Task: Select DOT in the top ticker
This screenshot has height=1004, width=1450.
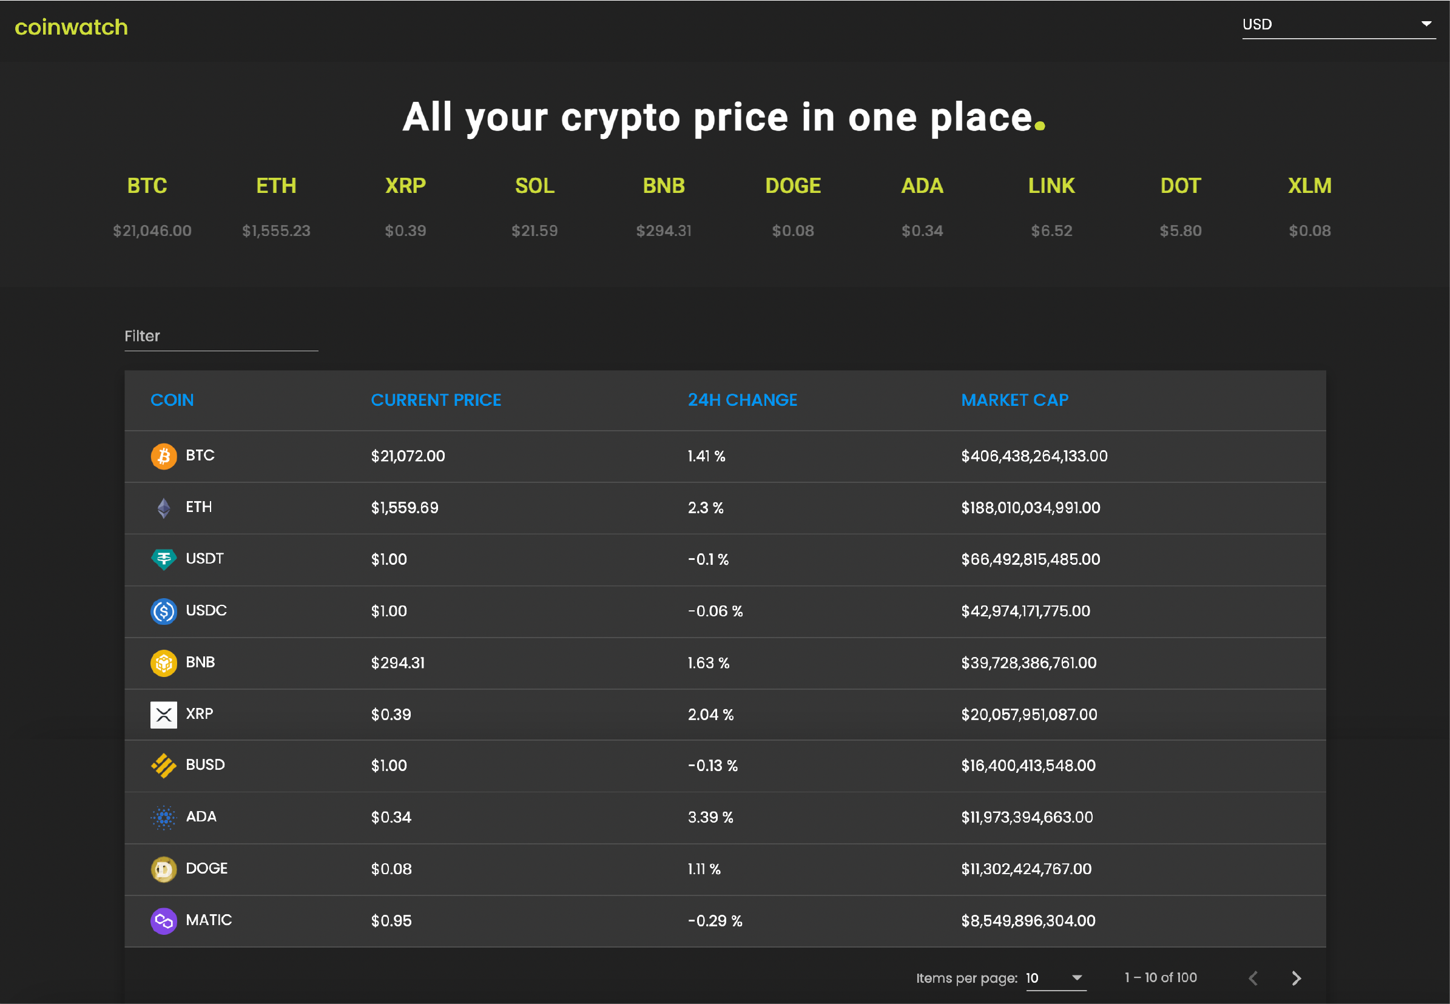Action: click(1181, 186)
